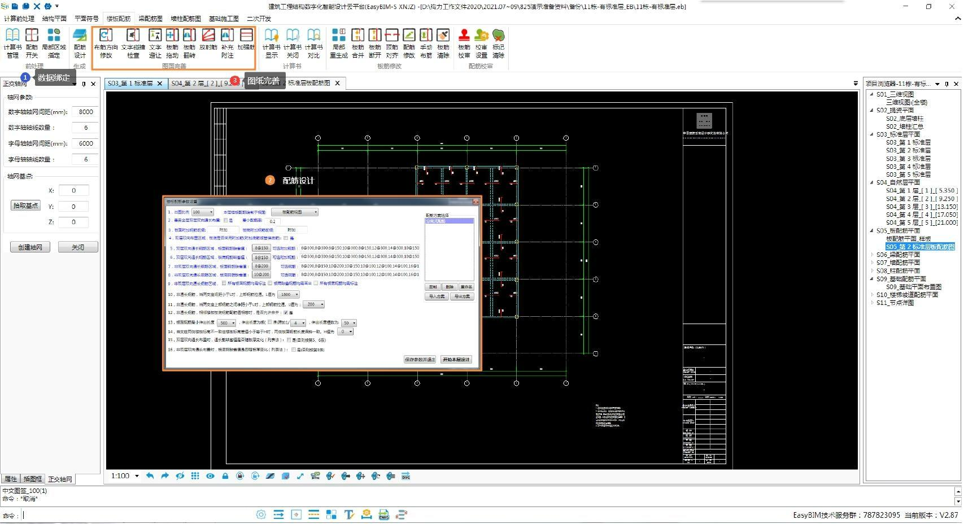Image resolution: width=964 pixels, height=524 pixels.
Task: Toggle the eye visibility icon below canvas
Action: [x=210, y=476]
